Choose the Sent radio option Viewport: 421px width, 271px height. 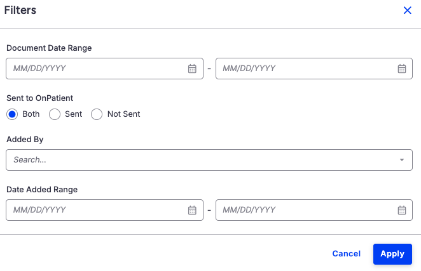(55, 114)
